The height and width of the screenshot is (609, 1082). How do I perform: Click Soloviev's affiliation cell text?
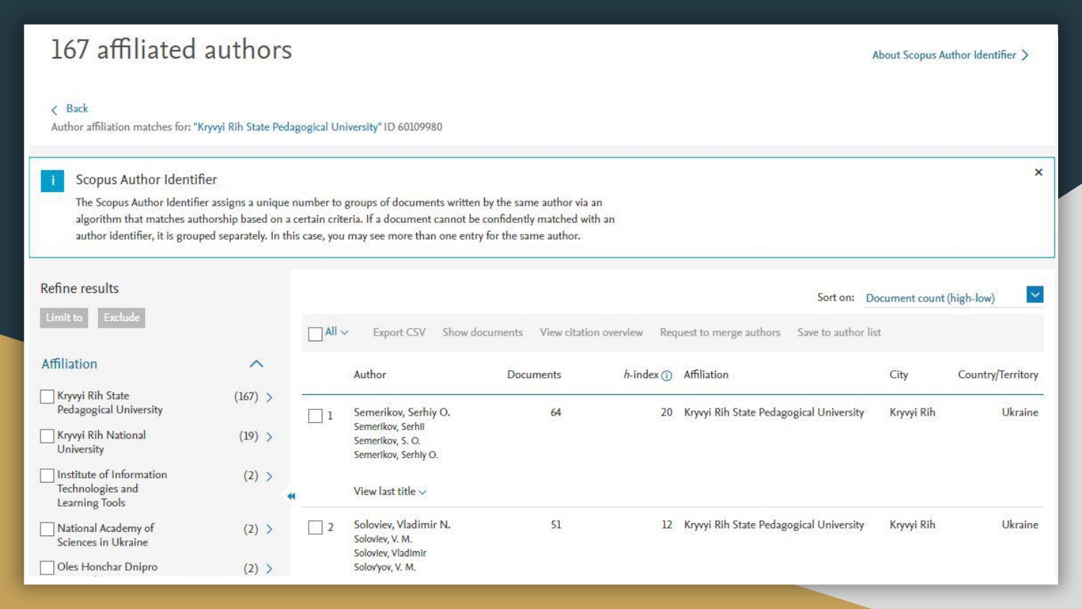[x=774, y=525]
